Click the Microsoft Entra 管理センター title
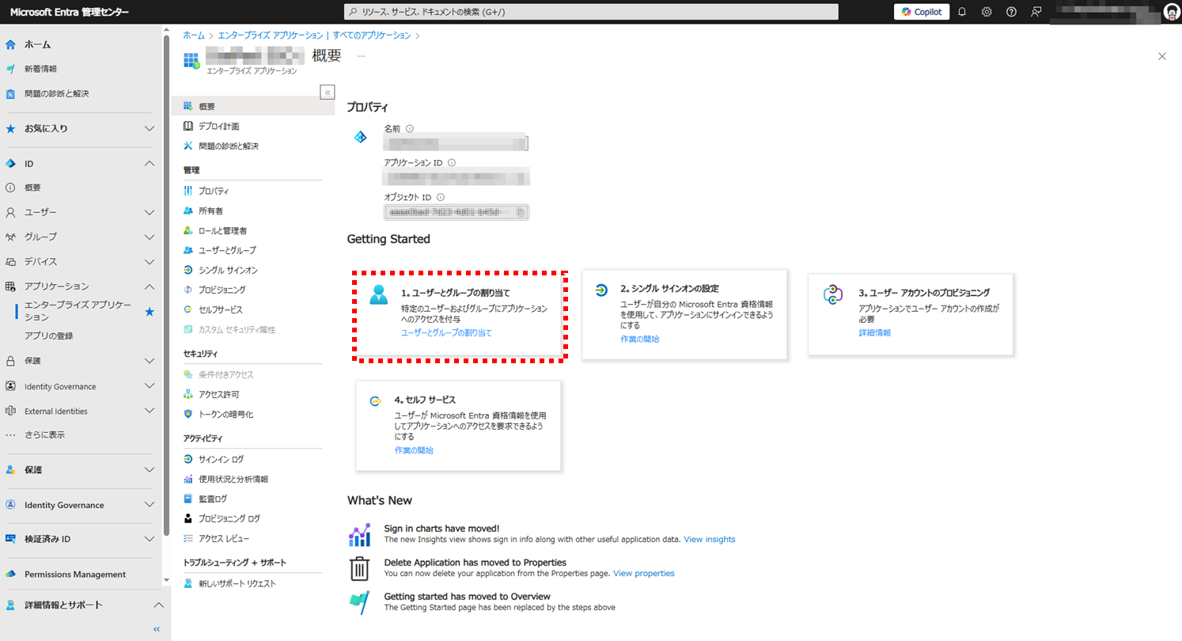 point(69,12)
